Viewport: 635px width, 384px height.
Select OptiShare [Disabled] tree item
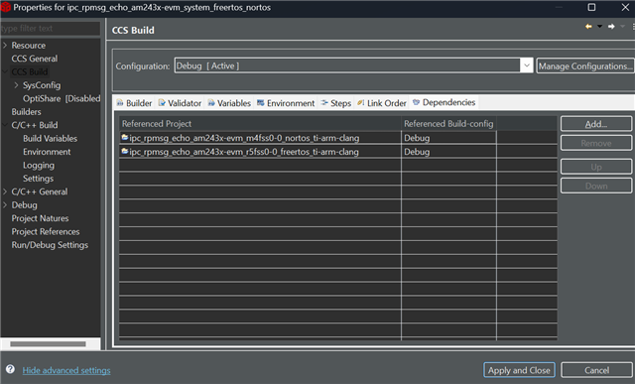point(62,98)
